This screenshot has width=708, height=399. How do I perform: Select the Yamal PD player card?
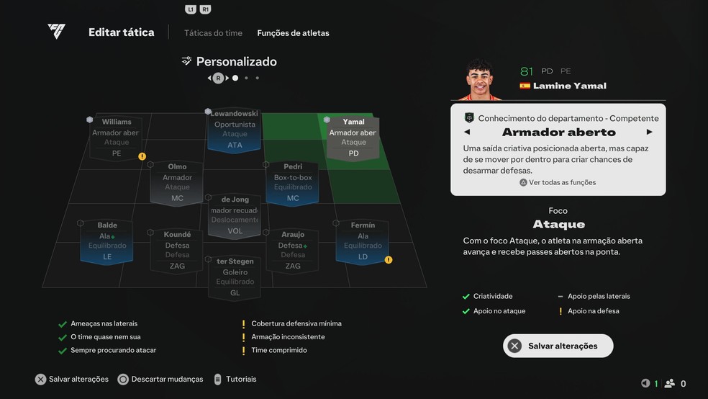pos(353,138)
